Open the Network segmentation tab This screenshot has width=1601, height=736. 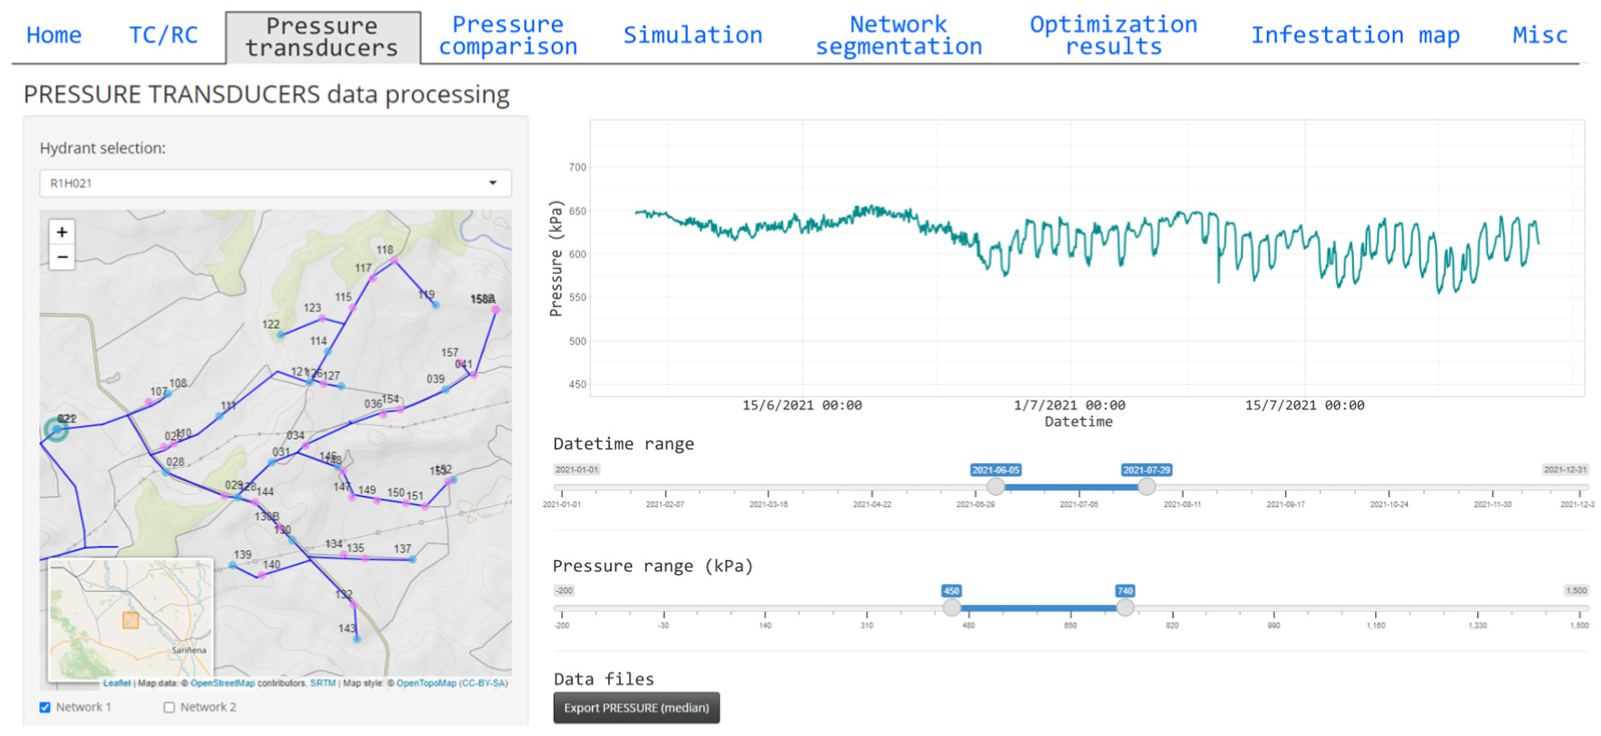click(x=898, y=36)
